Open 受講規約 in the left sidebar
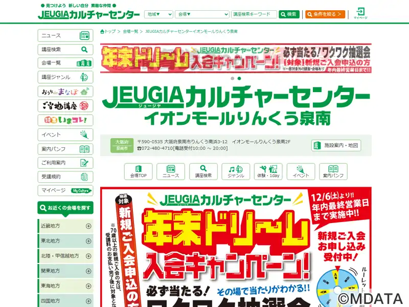The height and width of the screenshot is (307, 409). coord(65,177)
